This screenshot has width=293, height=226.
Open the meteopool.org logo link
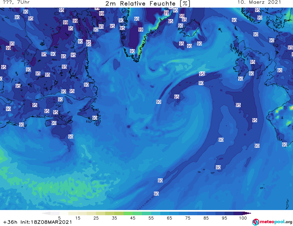272,222
